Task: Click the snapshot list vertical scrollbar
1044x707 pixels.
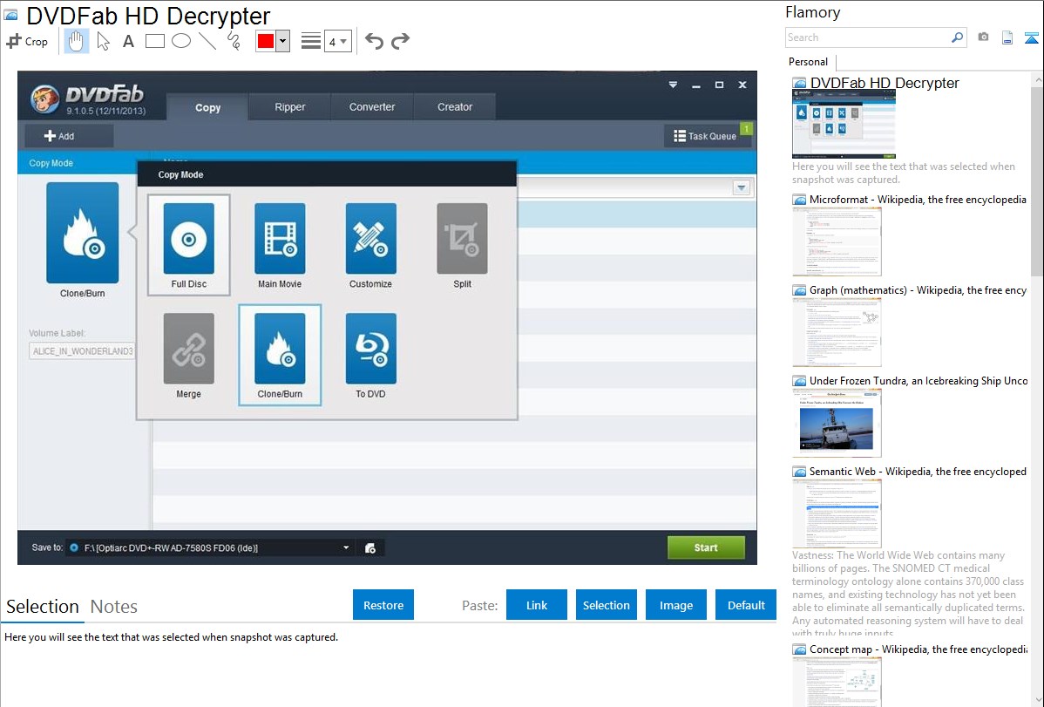Action: coord(1037,180)
